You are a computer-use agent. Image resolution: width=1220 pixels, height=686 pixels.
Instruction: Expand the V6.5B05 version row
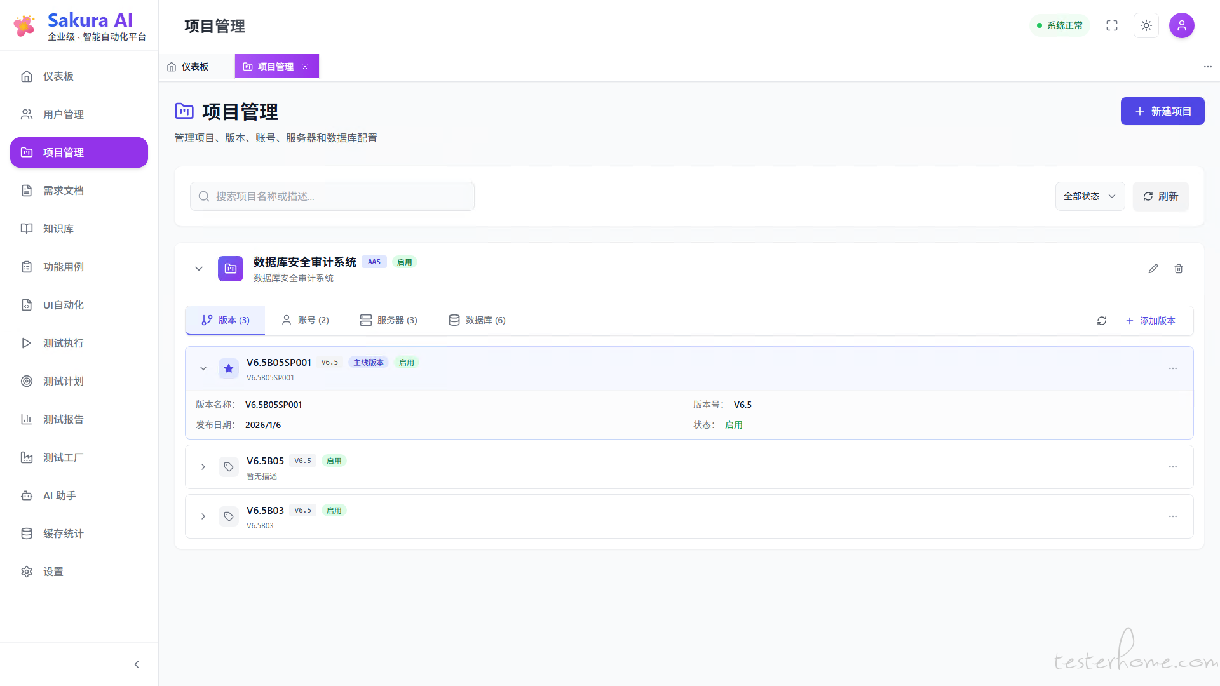point(203,467)
